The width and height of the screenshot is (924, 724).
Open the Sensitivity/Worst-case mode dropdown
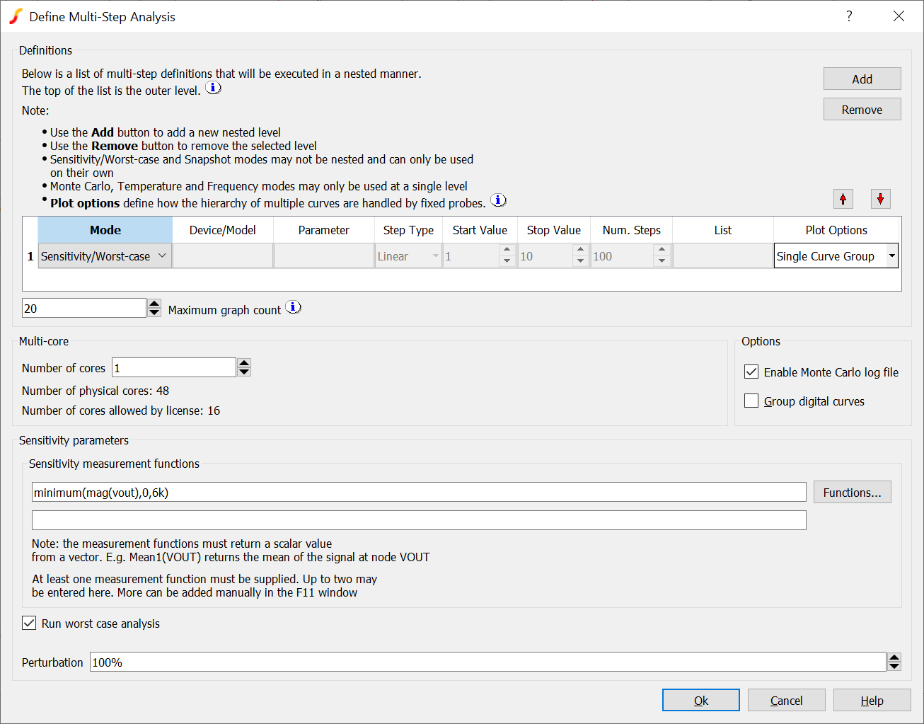[x=162, y=256]
